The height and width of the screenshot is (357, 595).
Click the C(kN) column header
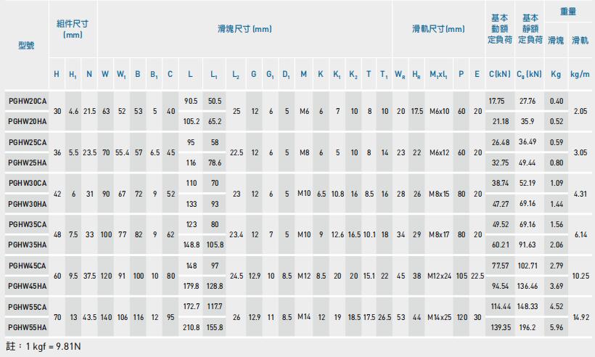pyautogui.click(x=498, y=74)
